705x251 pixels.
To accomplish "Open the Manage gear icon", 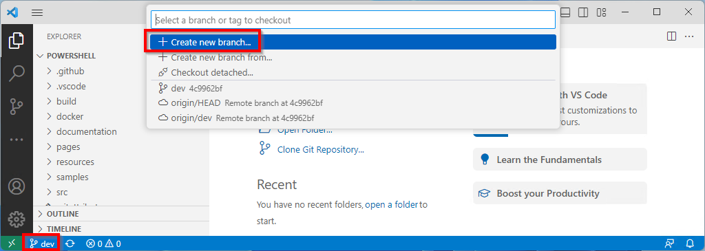I will click(17, 219).
